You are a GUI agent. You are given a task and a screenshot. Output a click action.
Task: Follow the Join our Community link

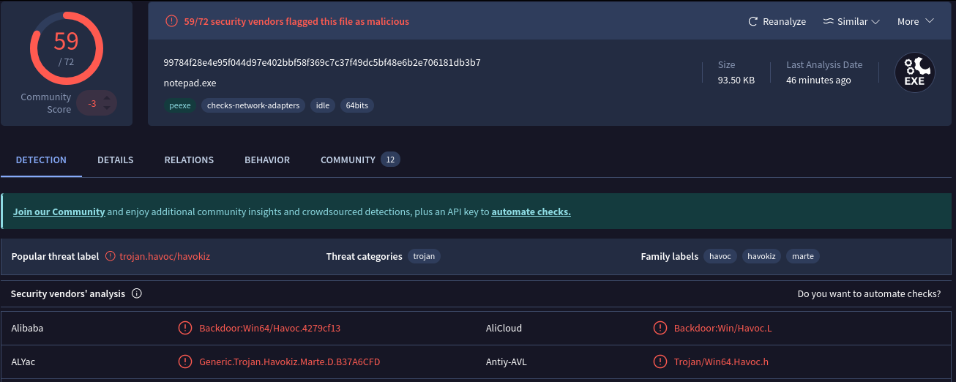point(59,211)
